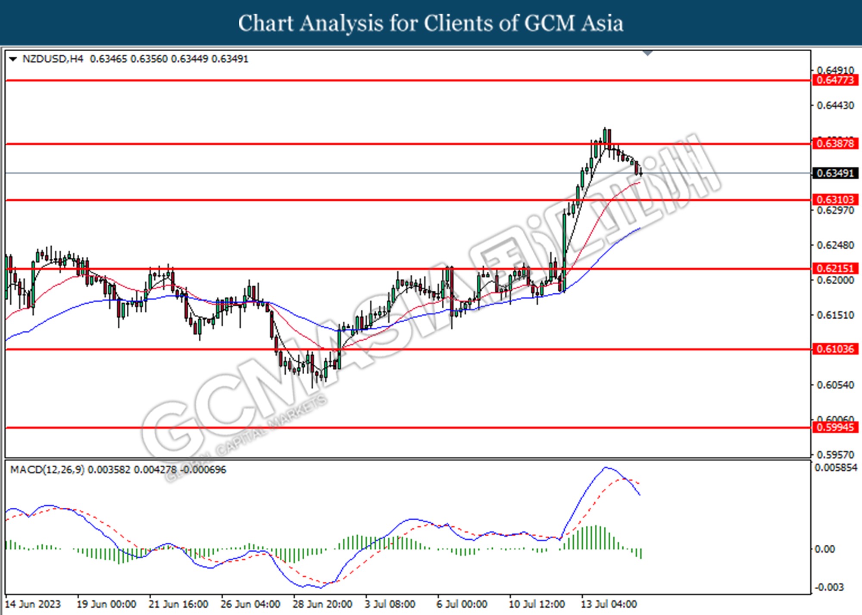
Task: Click the 28 Jun 20:00 time label
Action: [x=322, y=604]
